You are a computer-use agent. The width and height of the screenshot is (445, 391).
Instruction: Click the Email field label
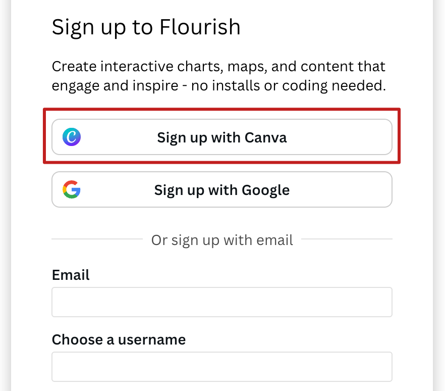coord(70,275)
